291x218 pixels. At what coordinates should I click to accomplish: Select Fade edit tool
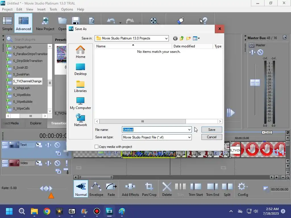tap(111, 189)
